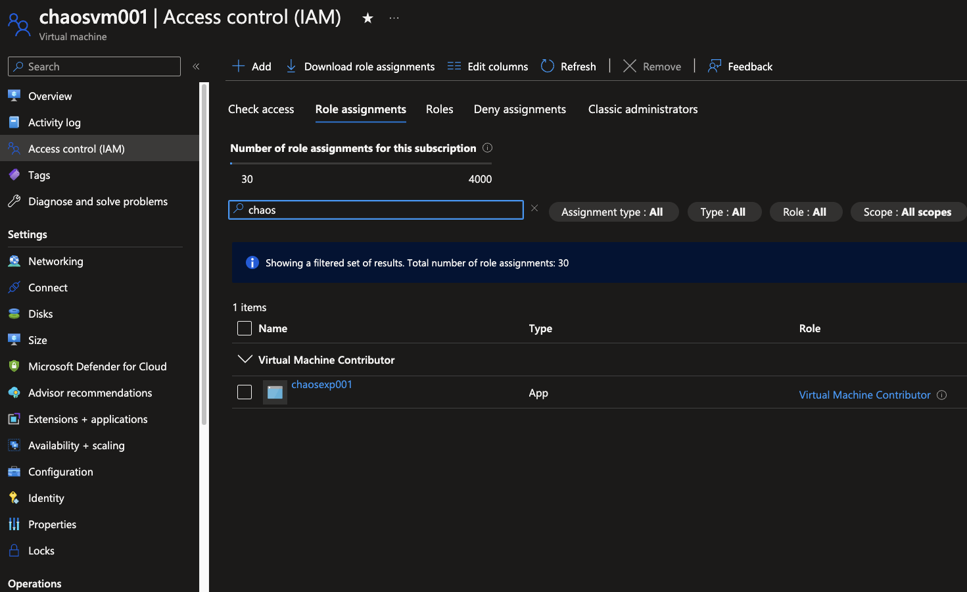Viewport: 967px width, 592px height.
Task: Click the Edit columns button label
Action: [x=498, y=66]
